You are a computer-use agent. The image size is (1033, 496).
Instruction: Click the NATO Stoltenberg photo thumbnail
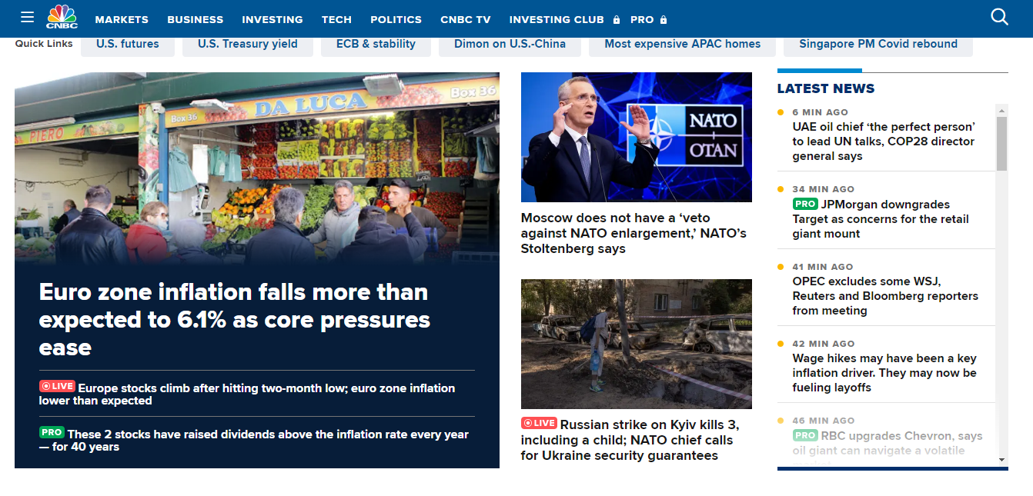tap(636, 137)
